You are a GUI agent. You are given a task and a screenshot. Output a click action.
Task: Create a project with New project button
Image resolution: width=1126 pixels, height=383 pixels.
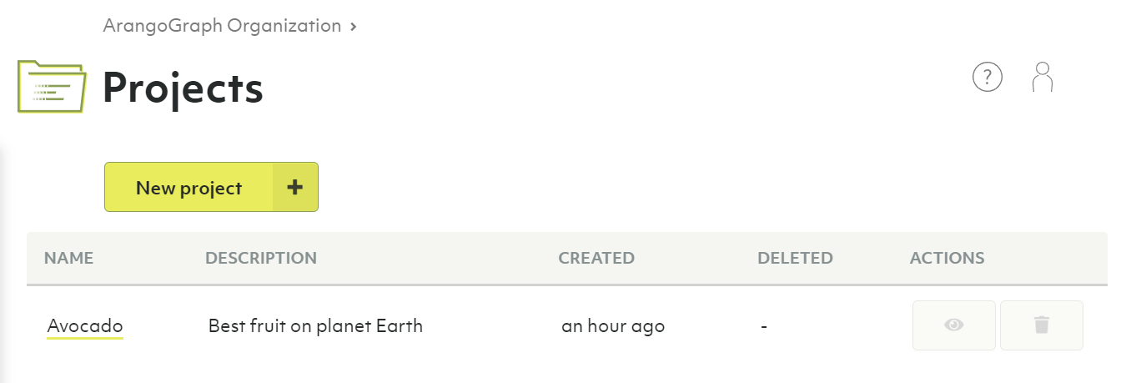(211, 187)
